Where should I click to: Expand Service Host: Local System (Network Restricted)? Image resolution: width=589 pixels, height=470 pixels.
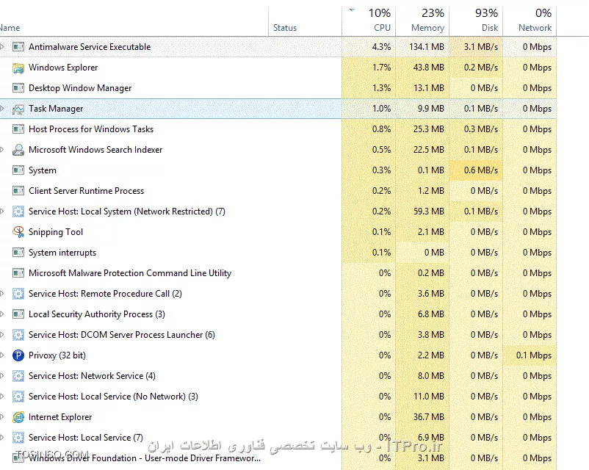click(2, 211)
